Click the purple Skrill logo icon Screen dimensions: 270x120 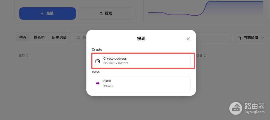[x=98, y=83]
